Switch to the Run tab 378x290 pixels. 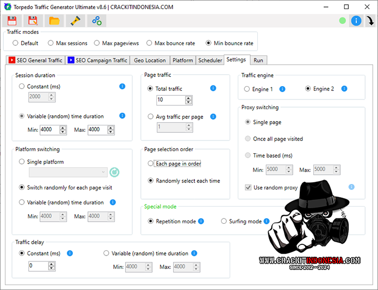pyautogui.click(x=258, y=60)
